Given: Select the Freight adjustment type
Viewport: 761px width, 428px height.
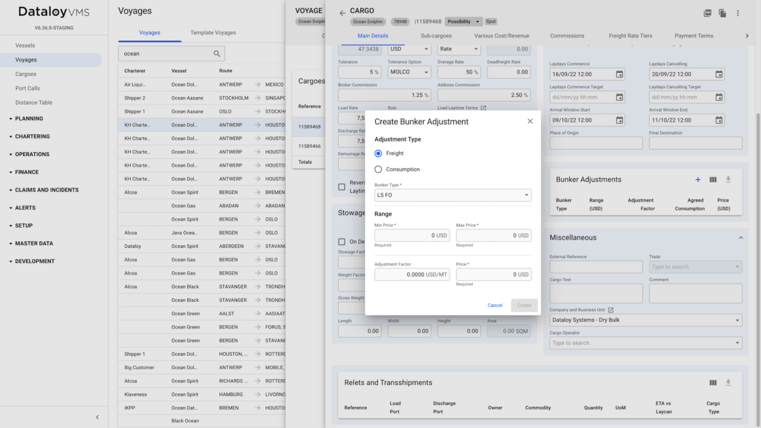Looking at the screenshot, I should (378, 153).
